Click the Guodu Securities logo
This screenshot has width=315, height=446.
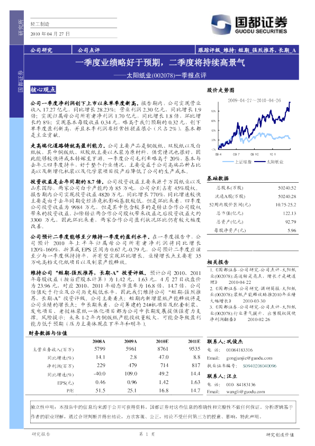(x=249, y=25)
